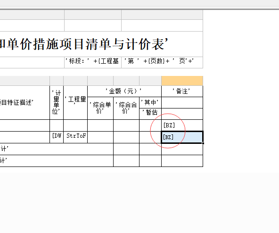Screen dimensions: 279x233
Task: Click the '计量单位' vertical header cell
Action: (x=57, y=103)
